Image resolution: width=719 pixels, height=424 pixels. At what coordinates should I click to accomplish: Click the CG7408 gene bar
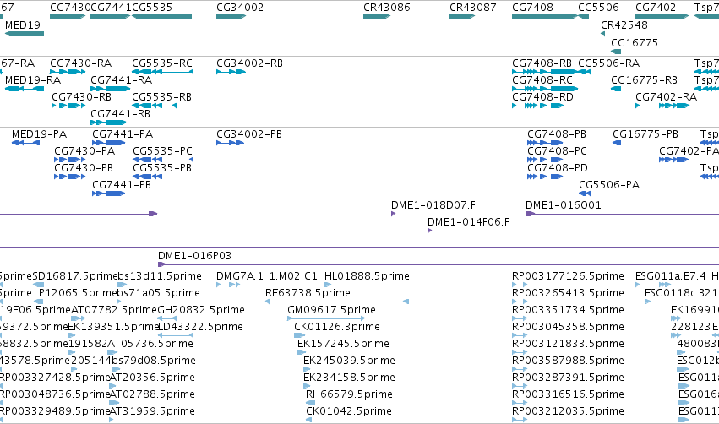(x=545, y=16)
